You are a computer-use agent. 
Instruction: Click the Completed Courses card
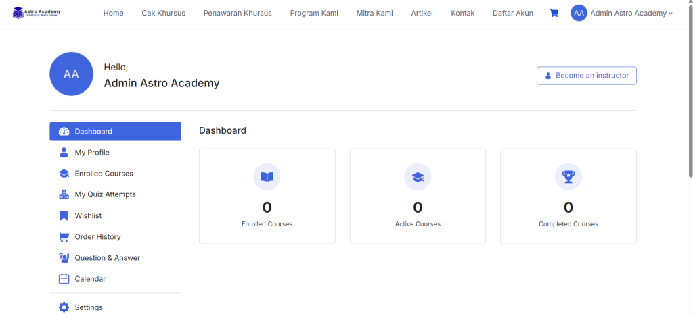point(568,196)
